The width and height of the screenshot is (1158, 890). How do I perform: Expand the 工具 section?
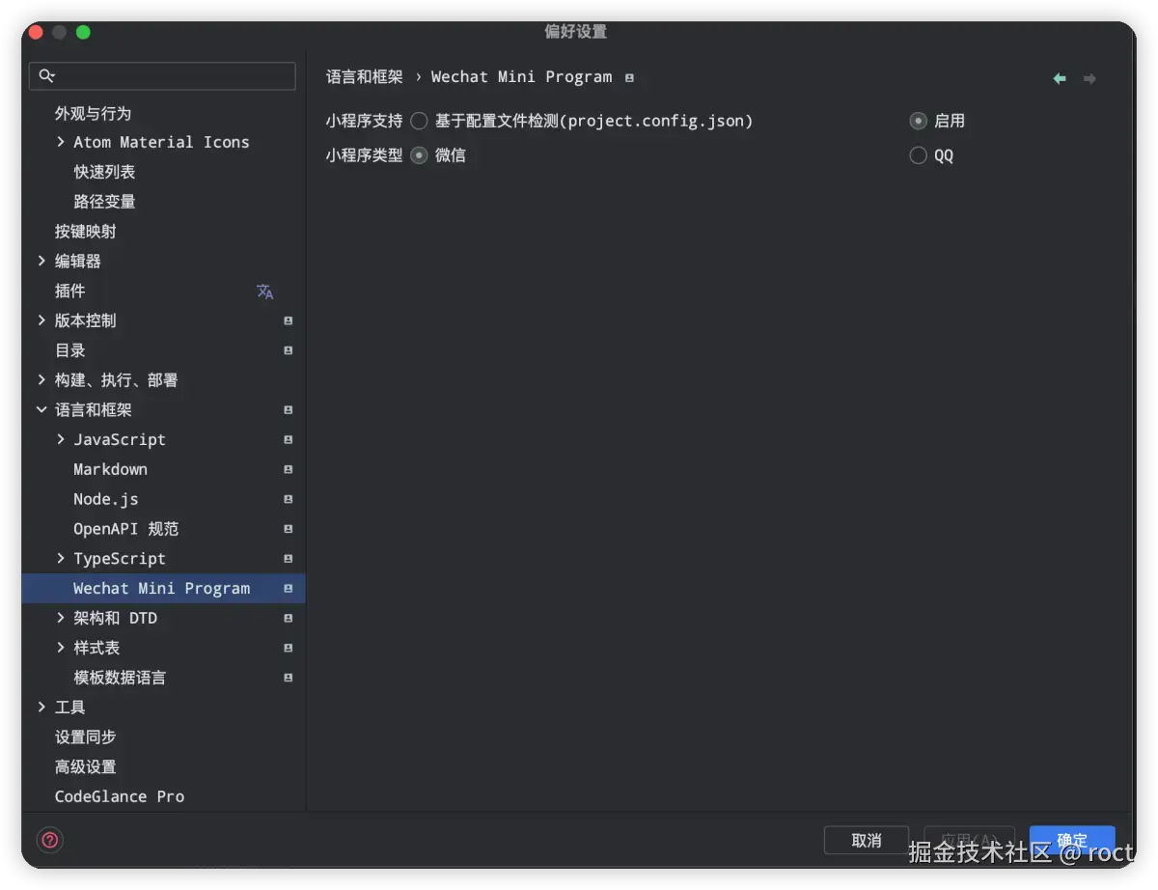pyautogui.click(x=41, y=708)
